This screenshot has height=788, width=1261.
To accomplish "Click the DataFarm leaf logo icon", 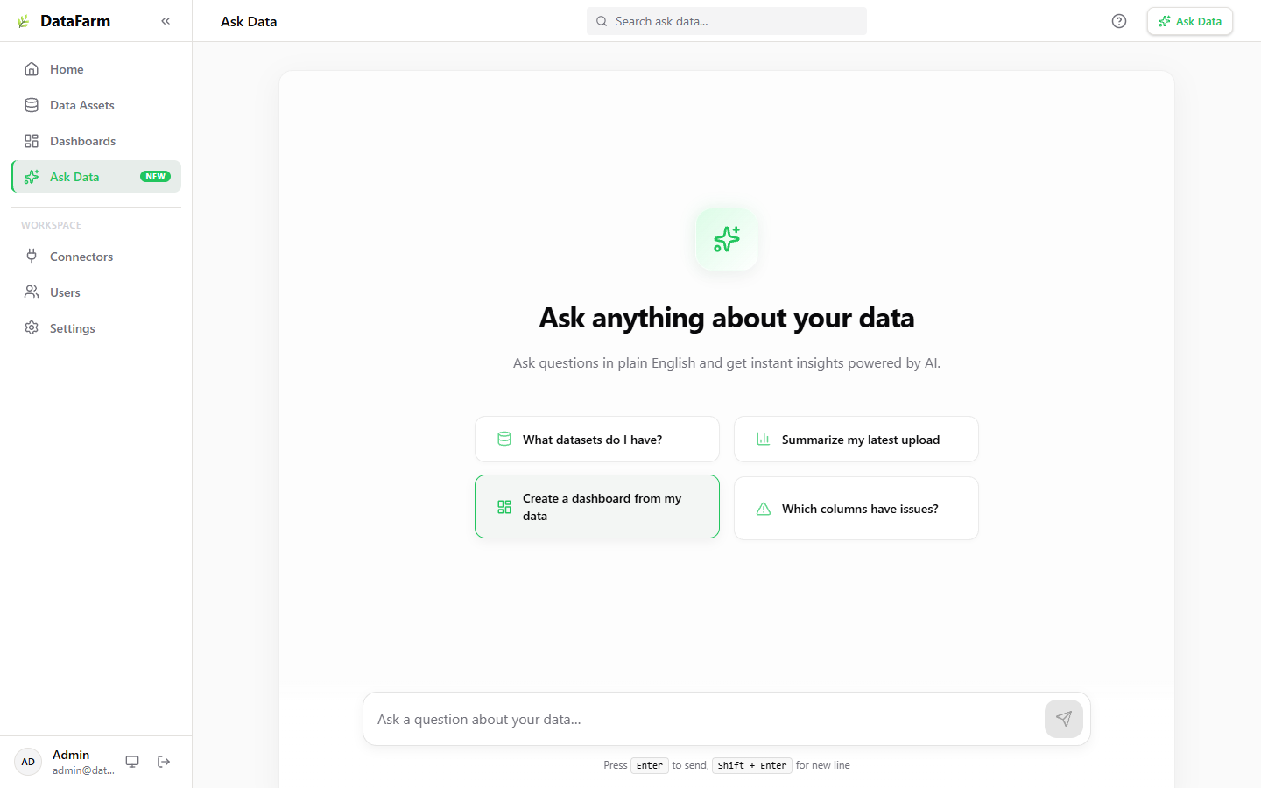I will pos(22,20).
